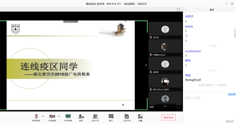Click the chat message input field
This screenshot has width=236, height=124.
pos(207,98)
